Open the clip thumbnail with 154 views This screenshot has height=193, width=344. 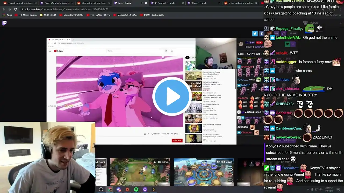coord(203,172)
